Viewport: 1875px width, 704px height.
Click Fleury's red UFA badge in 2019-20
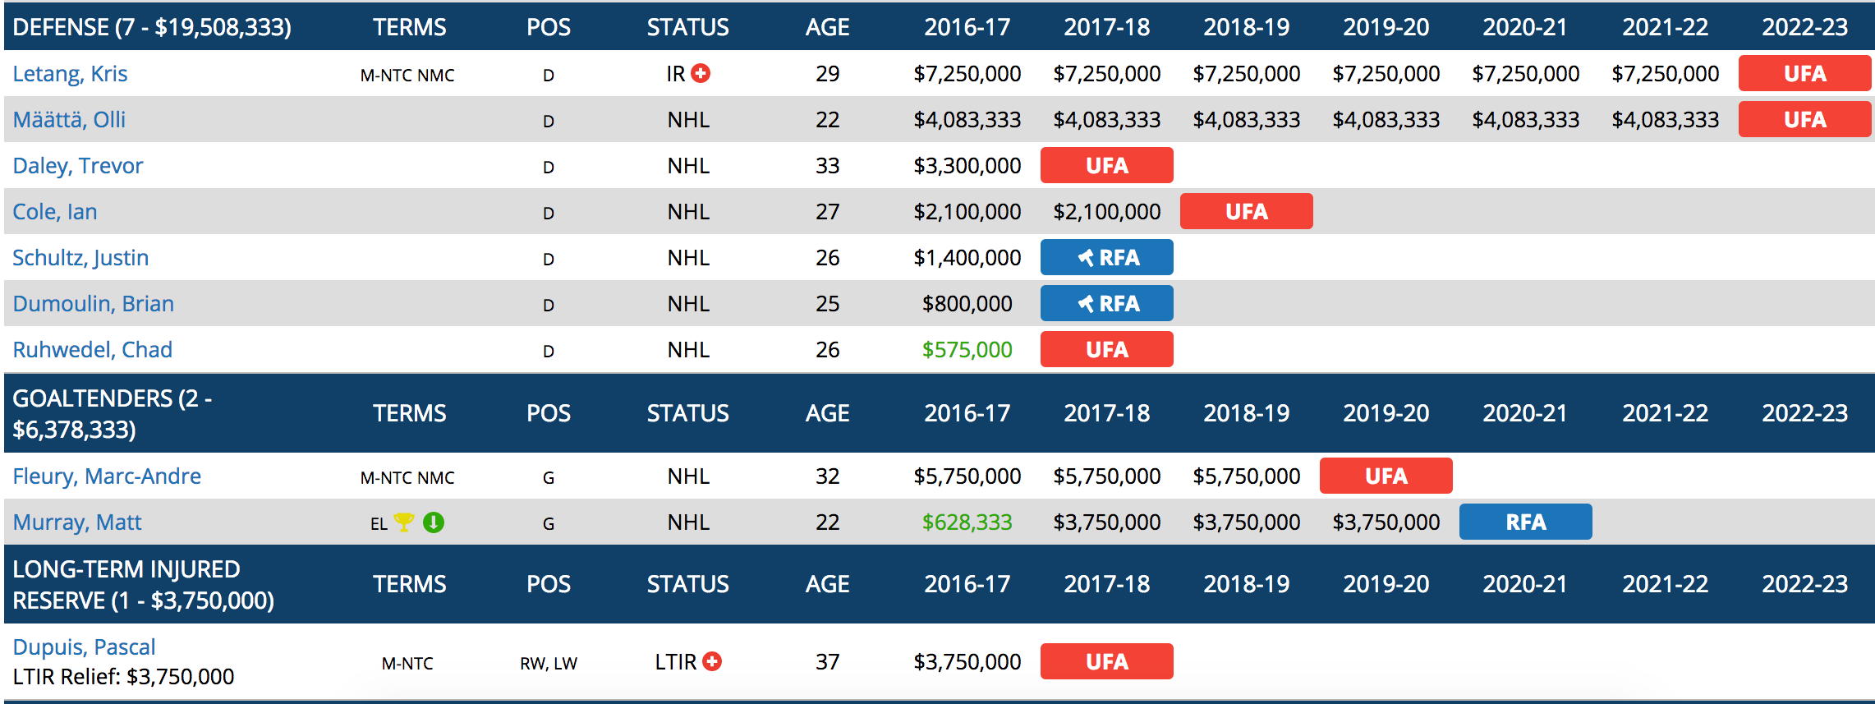1386,476
